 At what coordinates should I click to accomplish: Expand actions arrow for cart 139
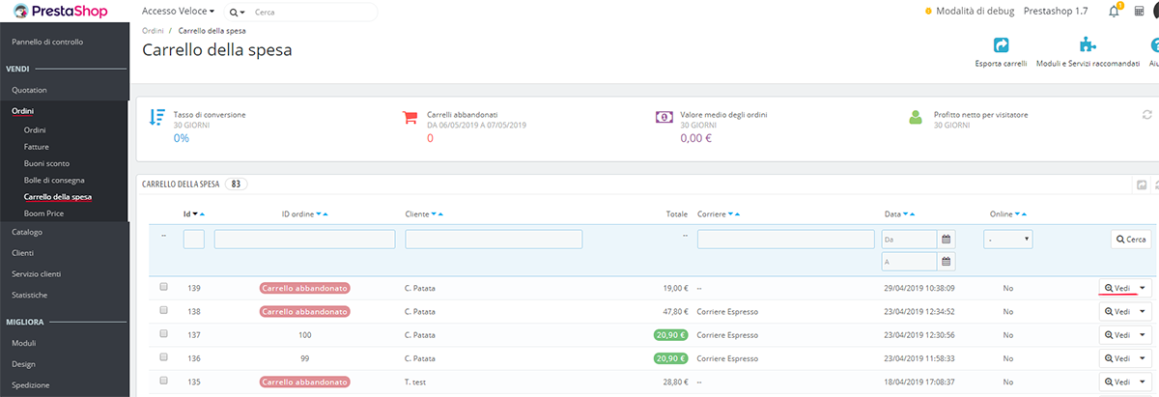1144,288
